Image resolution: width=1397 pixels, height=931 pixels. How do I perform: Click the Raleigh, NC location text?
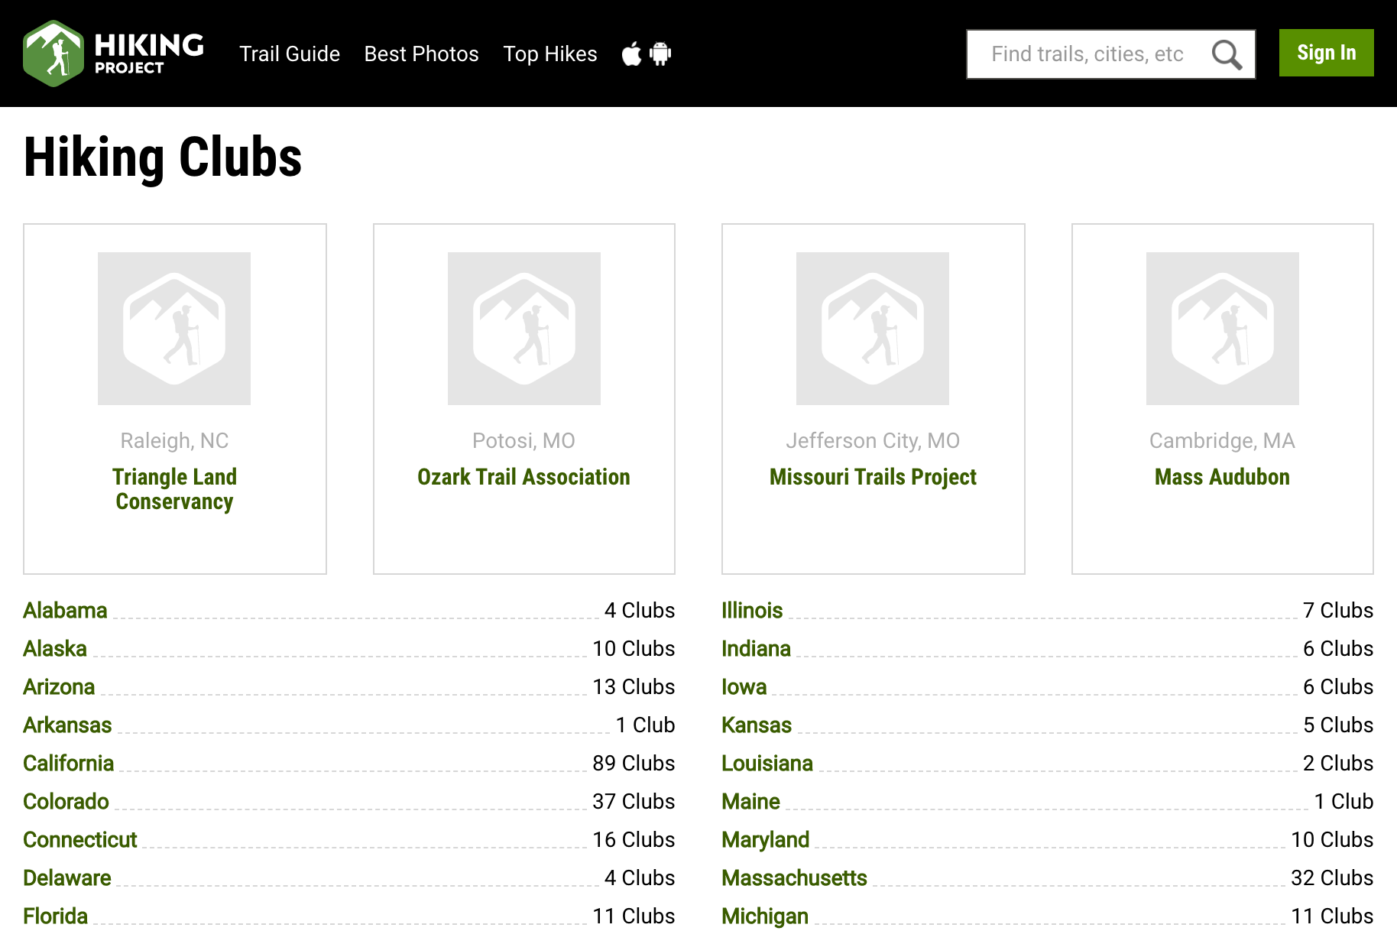pyautogui.click(x=175, y=441)
